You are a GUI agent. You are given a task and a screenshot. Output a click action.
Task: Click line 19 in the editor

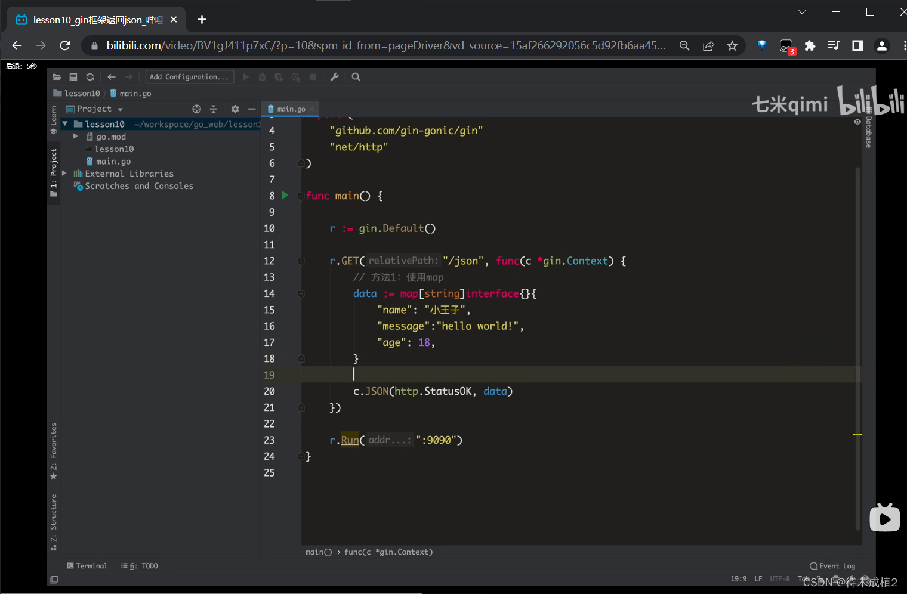(581, 375)
